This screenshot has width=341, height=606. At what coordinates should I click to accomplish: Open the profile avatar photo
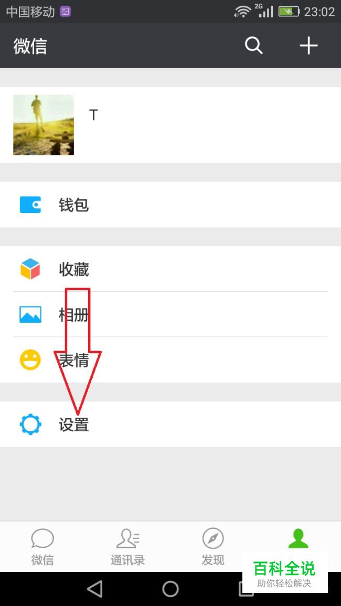click(44, 125)
